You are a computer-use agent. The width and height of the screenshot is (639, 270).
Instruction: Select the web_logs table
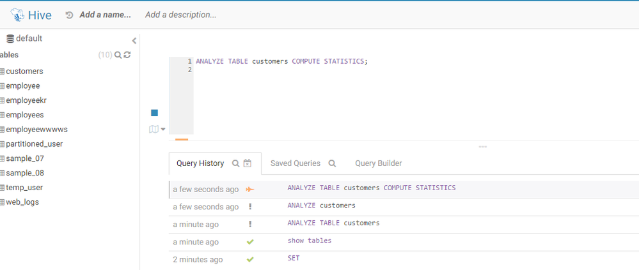22,202
